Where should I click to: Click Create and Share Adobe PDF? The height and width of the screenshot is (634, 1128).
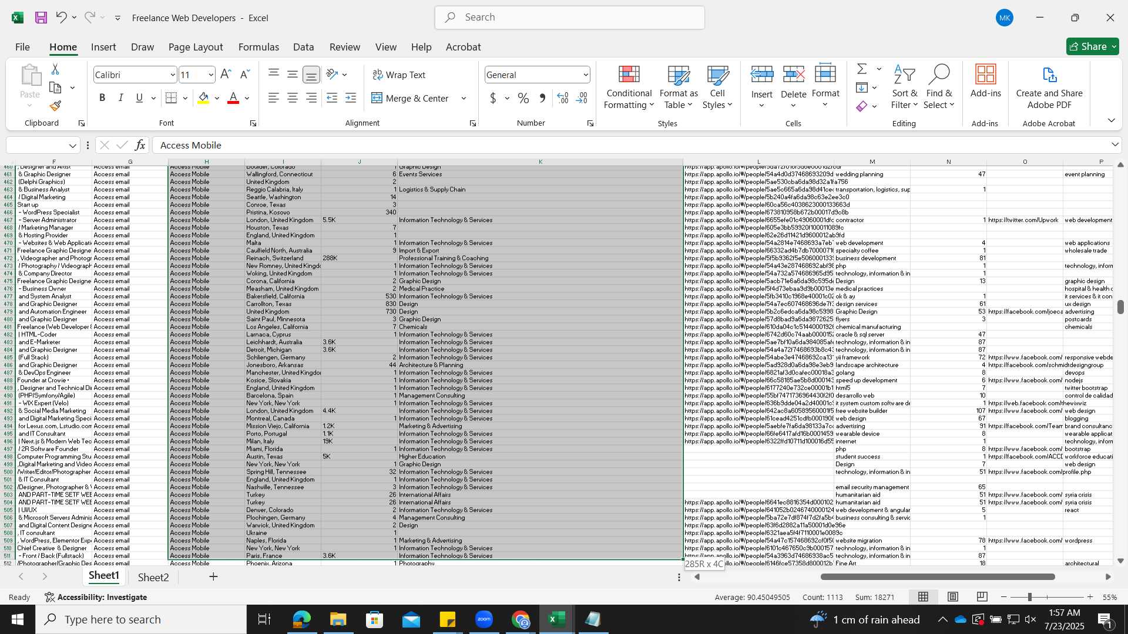tap(1049, 87)
